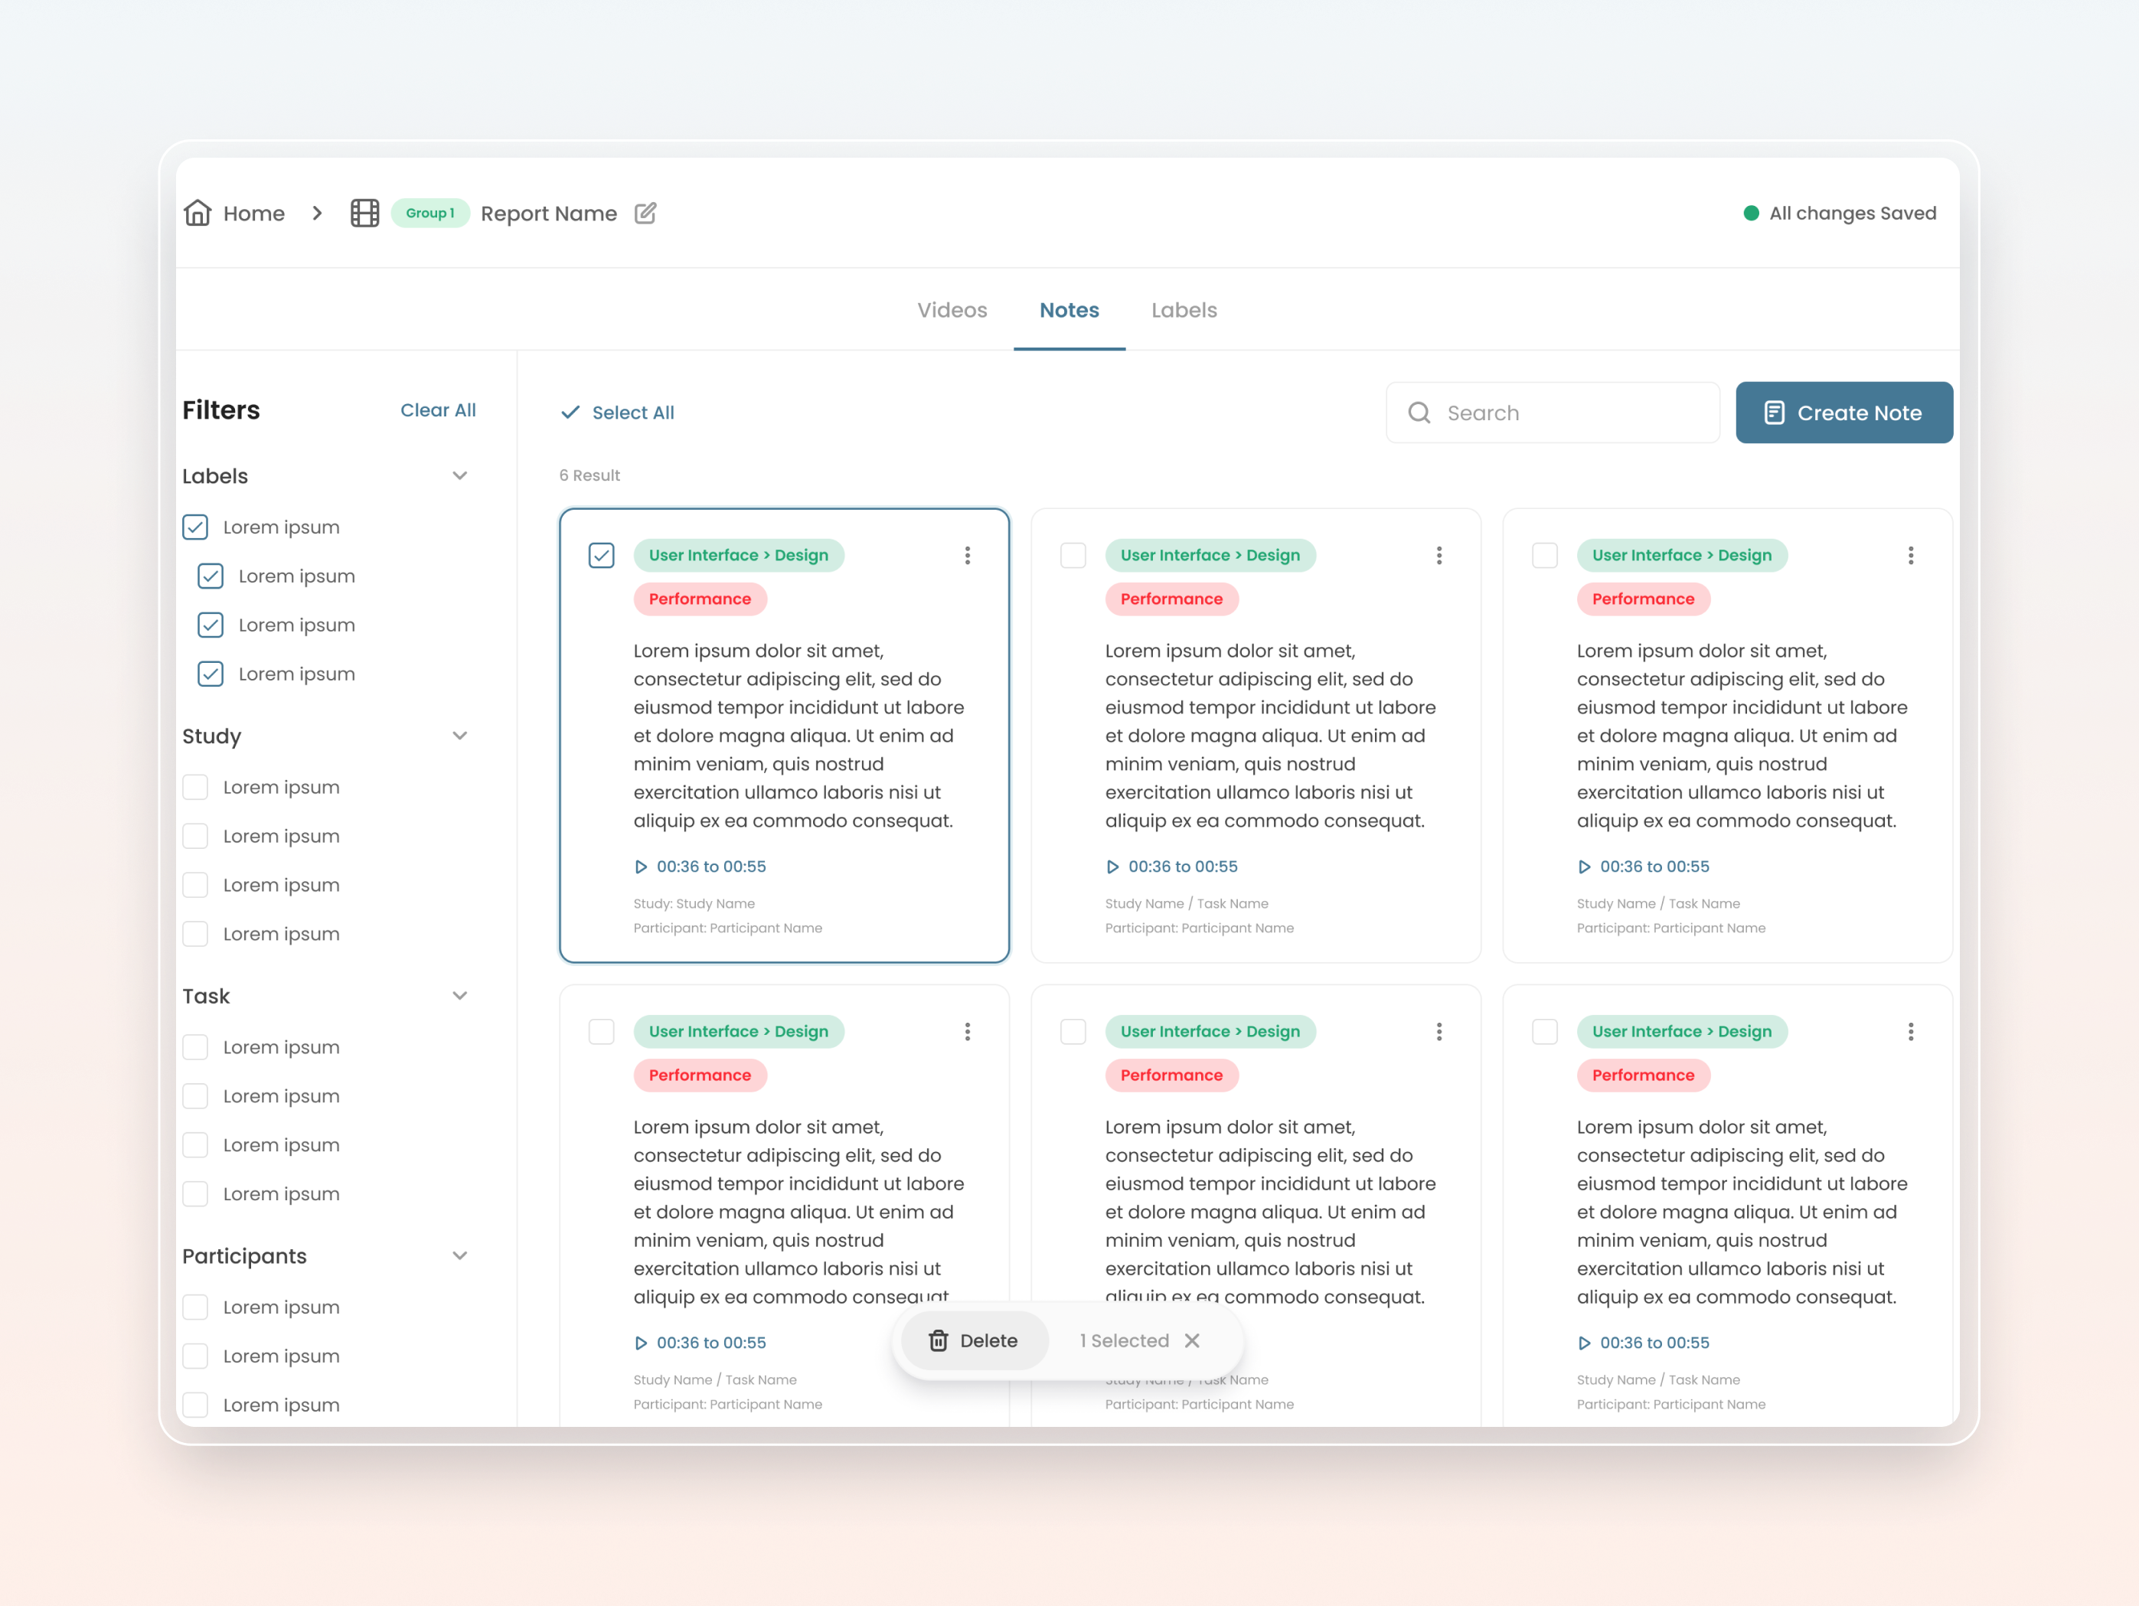Click the note icon in Create Note
This screenshot has width=2139, height=1606.
[x=1774, y=413]
